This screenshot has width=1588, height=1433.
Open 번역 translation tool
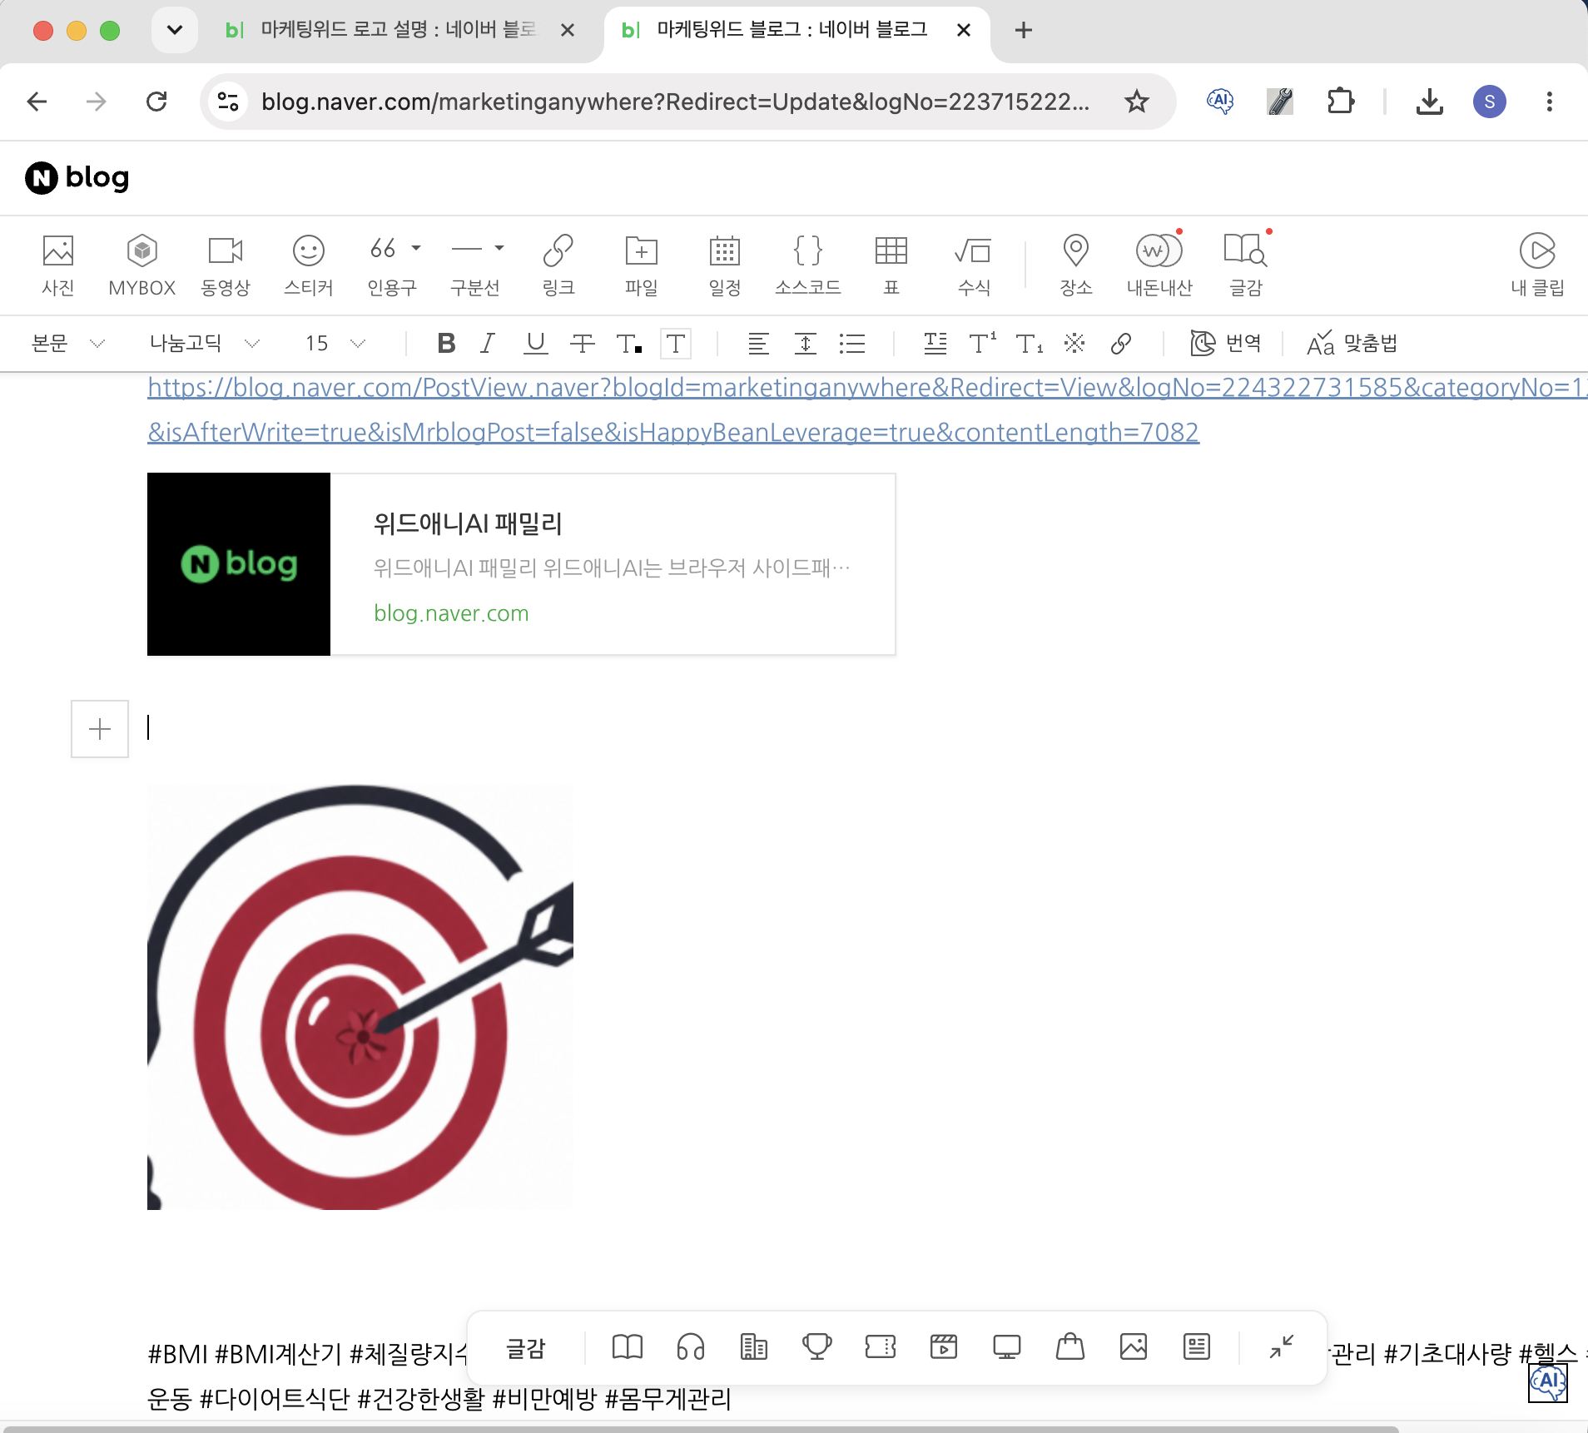[x=1225, y=343]
